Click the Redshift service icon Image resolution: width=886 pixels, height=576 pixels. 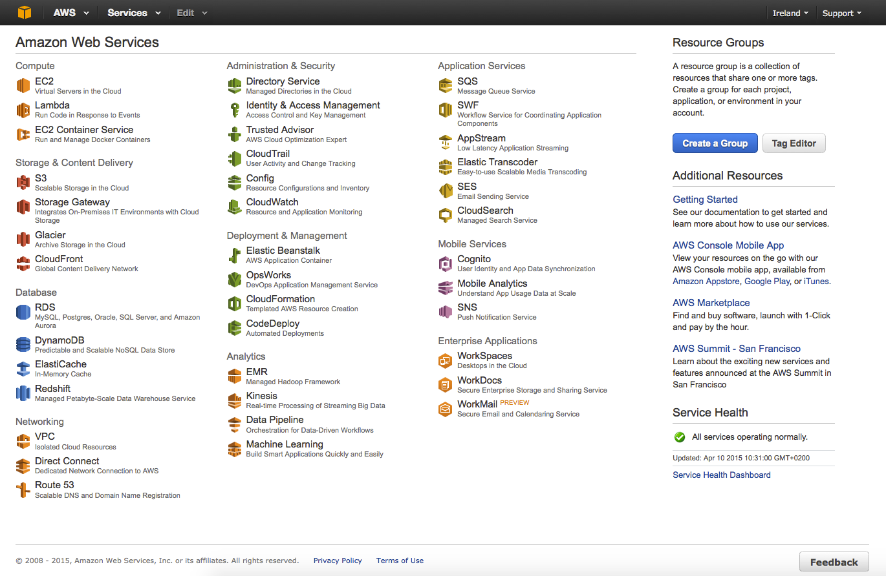click(x=23, y=393)
